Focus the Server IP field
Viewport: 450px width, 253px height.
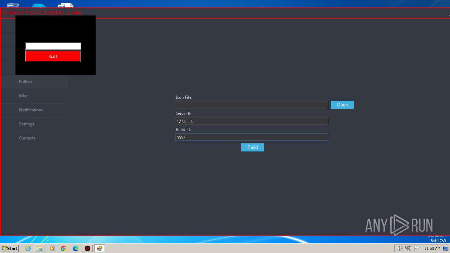(252, 121)
